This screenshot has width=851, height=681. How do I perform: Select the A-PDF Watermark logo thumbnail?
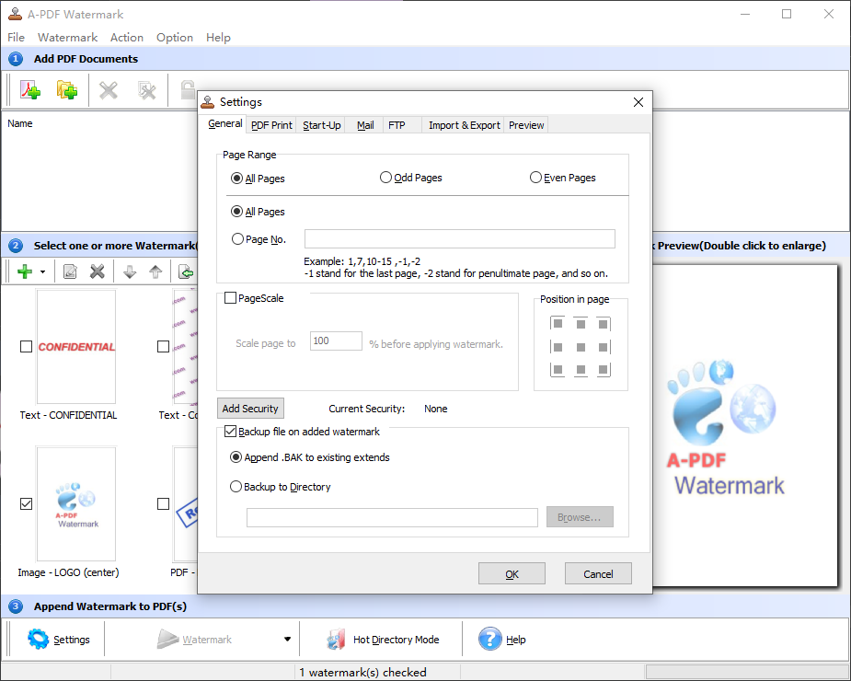click(76, 504)
